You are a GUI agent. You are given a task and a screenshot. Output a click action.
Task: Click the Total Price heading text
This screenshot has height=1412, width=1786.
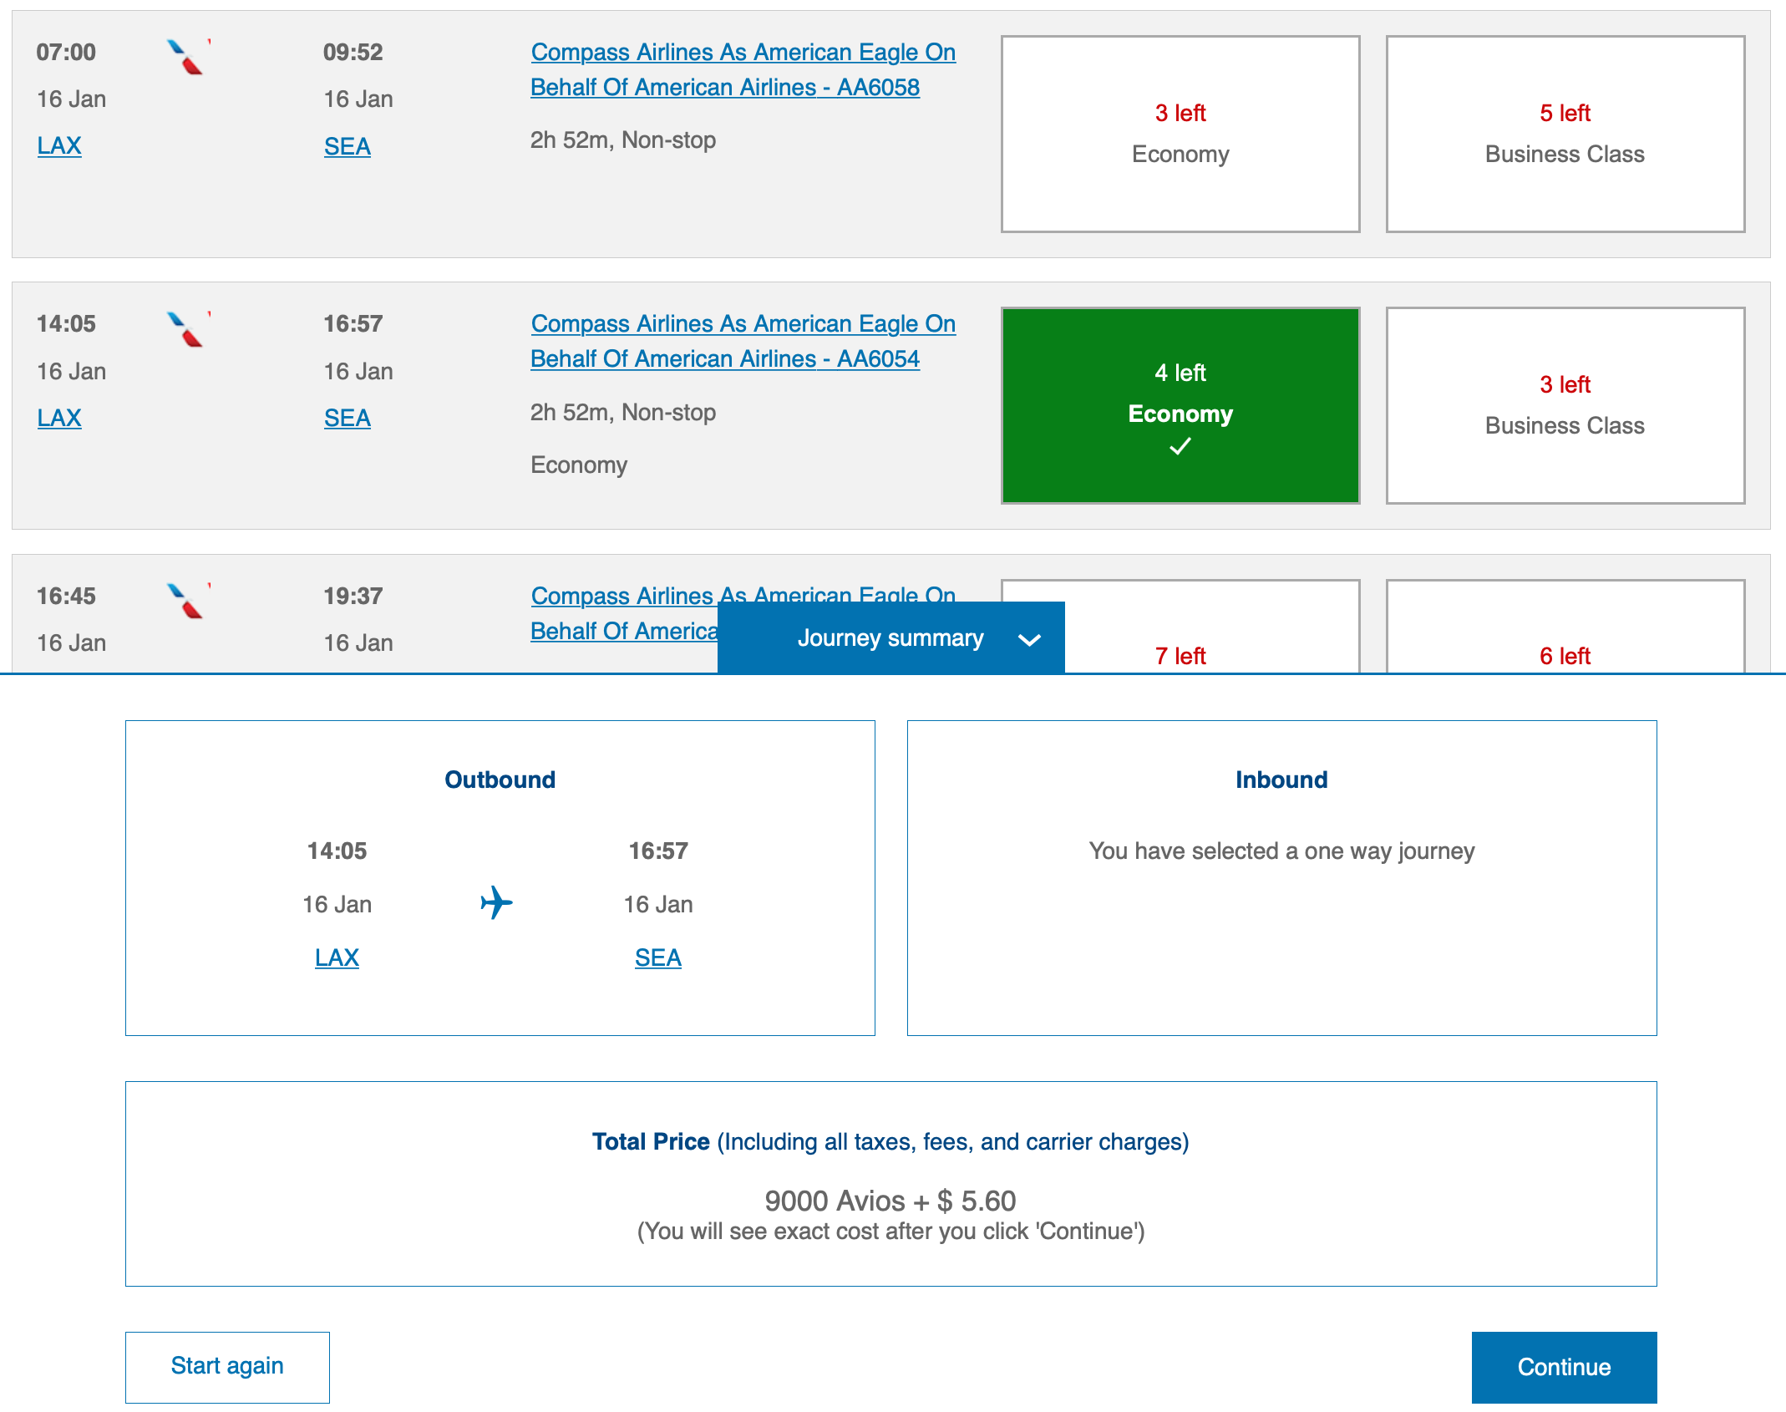(x=890, y=1141)
